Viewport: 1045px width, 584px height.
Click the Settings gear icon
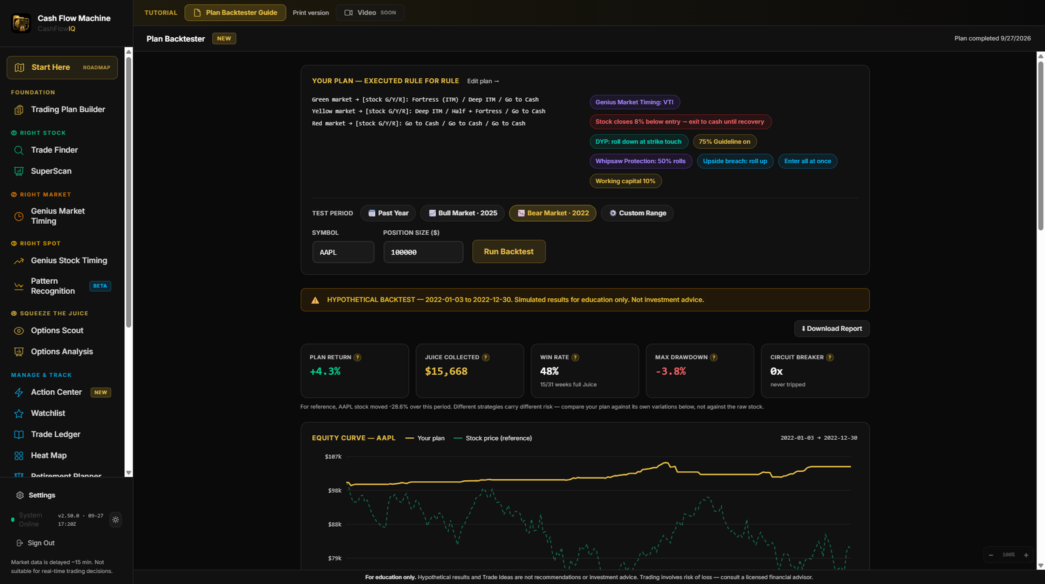[x=20, y=495]
